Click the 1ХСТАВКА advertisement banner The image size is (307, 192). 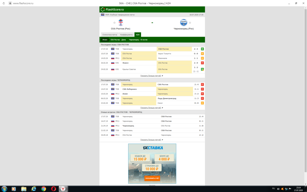point(152,164)
